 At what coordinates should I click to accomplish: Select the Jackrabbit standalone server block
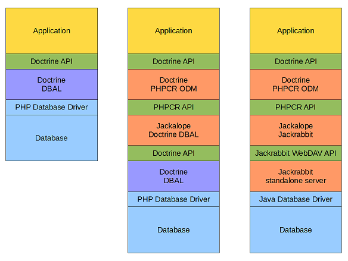coord(296,176)
